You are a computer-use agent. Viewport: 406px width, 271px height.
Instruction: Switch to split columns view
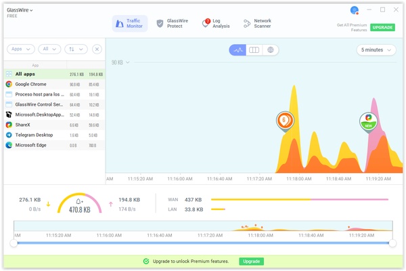[254, 50]
